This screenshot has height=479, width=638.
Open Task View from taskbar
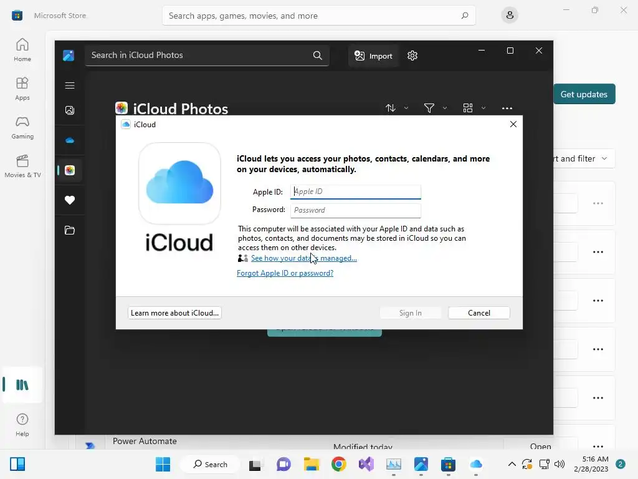[x=255, y=464]
